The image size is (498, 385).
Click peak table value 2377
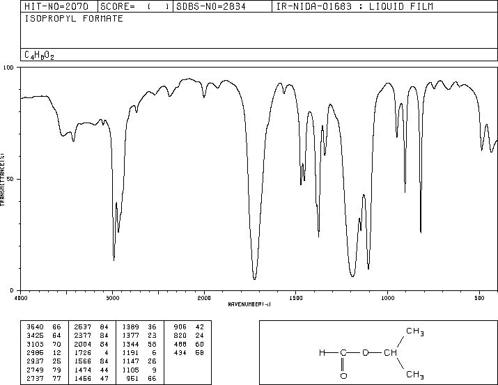tap(83, 336)
